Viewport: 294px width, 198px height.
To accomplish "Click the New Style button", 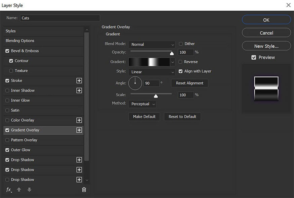I will 266,46.
